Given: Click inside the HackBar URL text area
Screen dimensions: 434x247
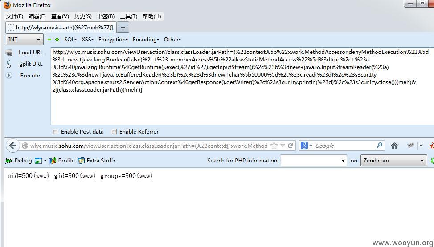Looking at the screenshot, I should click(242, 86).
